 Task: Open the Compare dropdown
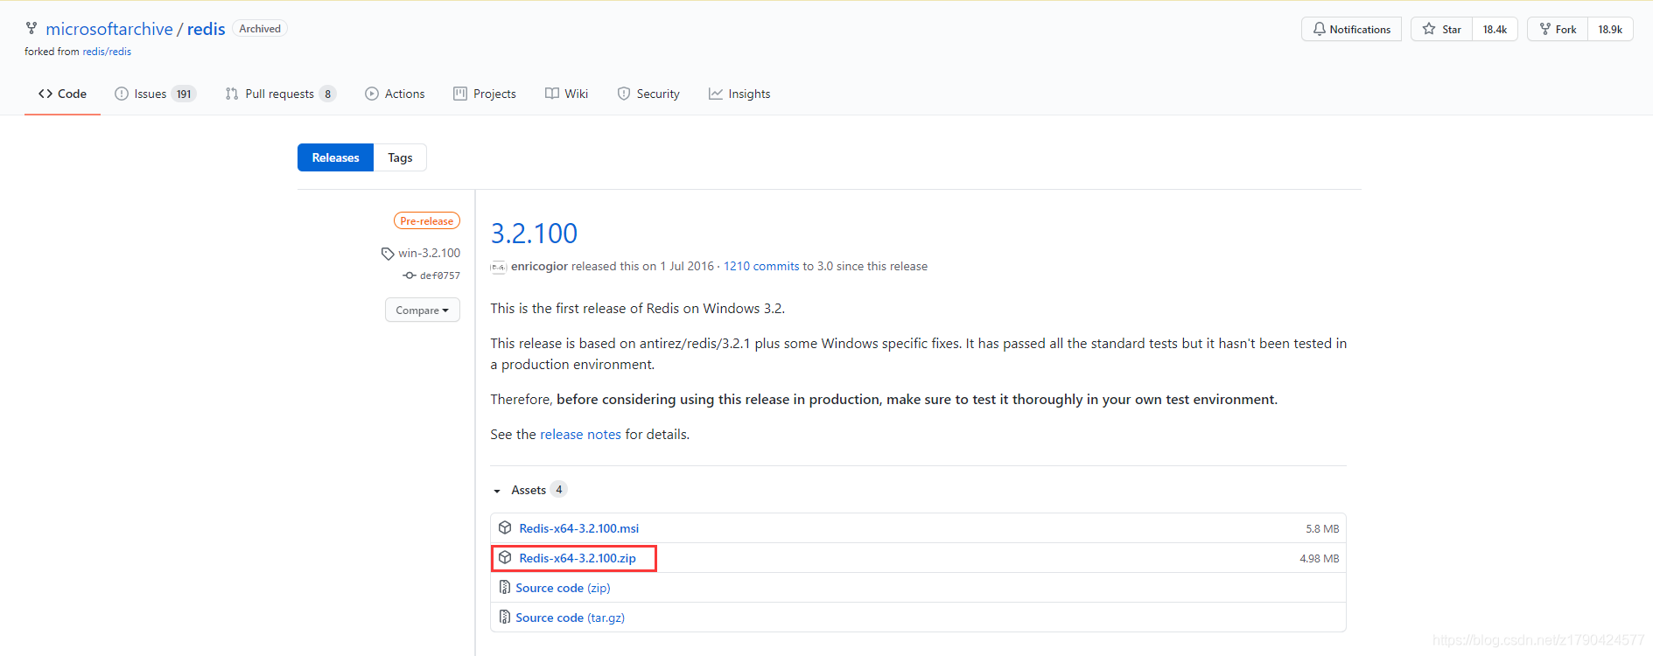[423, 310]
